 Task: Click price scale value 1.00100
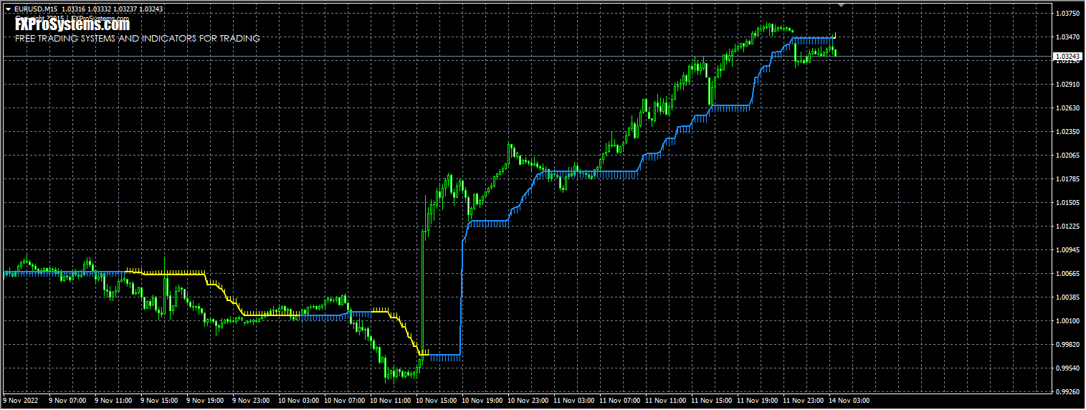[x=1068, y=321]
